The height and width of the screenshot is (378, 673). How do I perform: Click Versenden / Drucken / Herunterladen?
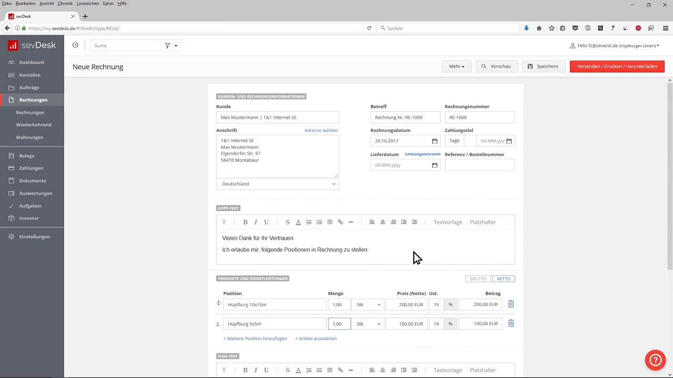pos(617,66)
